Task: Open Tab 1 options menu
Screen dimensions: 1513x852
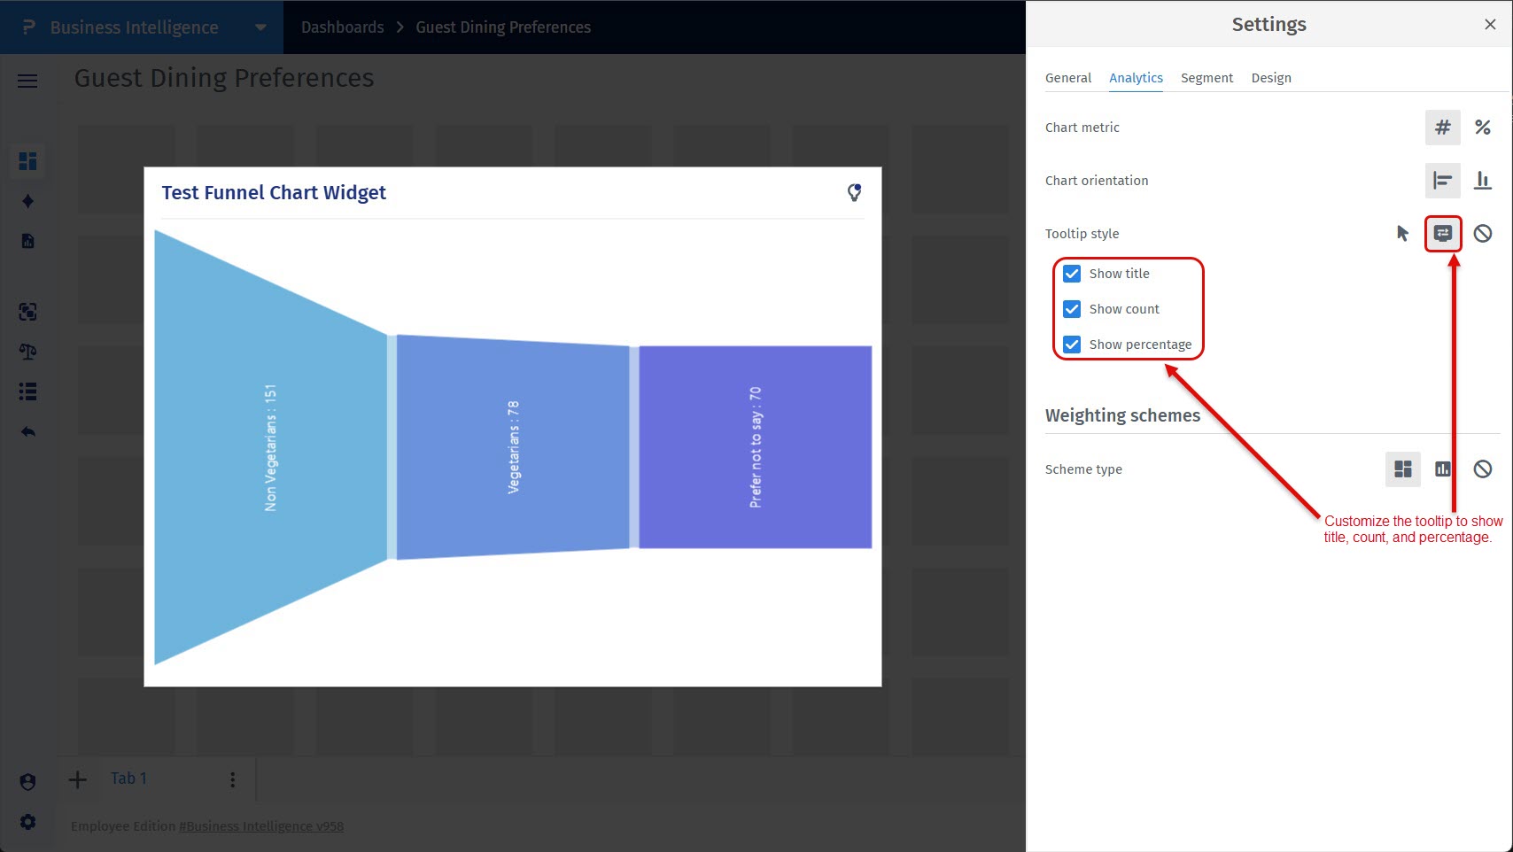Action: point(232,779)
